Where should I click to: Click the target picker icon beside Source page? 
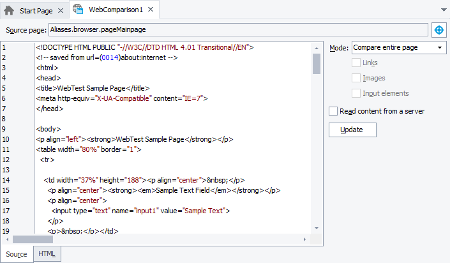(x=439, y=30)
